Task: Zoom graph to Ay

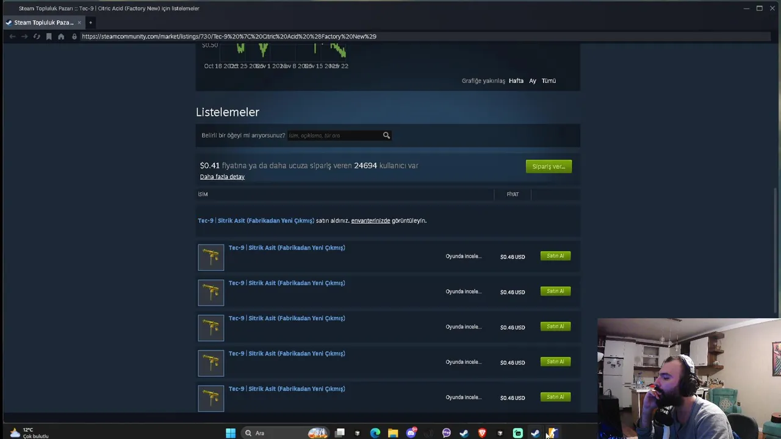Action: coord(533,80)
